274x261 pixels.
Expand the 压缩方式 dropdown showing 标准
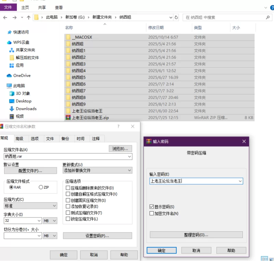[54, 206]
